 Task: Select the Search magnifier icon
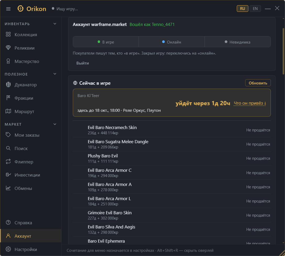8,148
